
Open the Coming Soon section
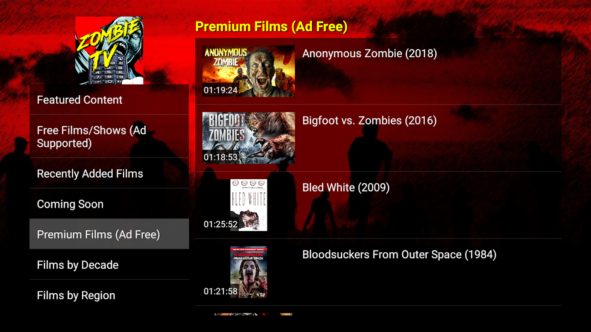pos(109,204)
